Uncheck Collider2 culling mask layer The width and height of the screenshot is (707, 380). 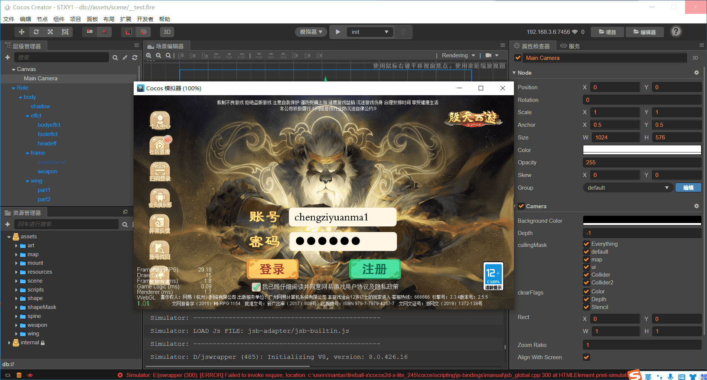[x=586, y=283]
